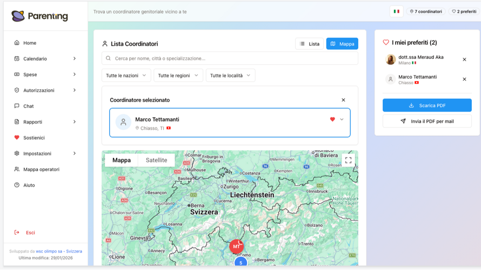Click the Italian flag language selector

[396, 11]
